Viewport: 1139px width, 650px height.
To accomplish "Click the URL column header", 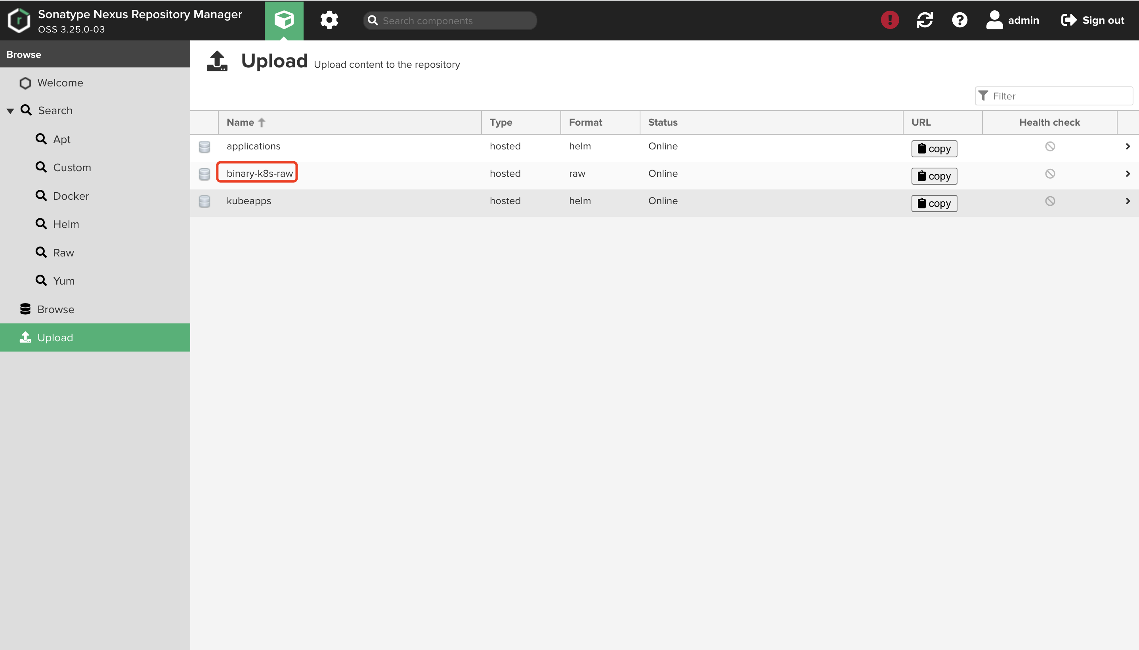I will coord(942,122).
